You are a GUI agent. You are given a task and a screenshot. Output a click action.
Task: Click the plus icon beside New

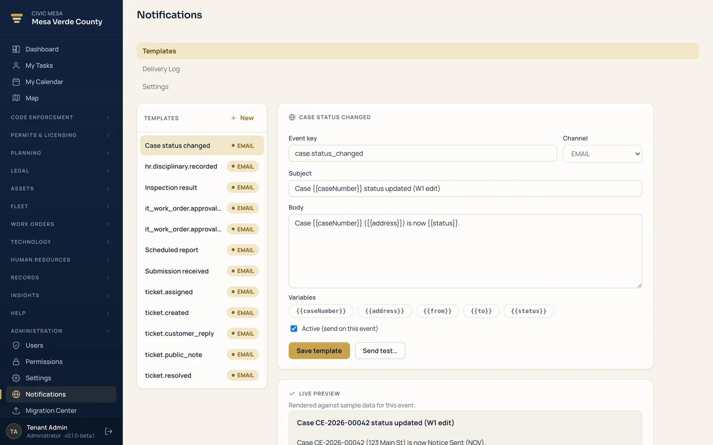(x=233, y=118)
